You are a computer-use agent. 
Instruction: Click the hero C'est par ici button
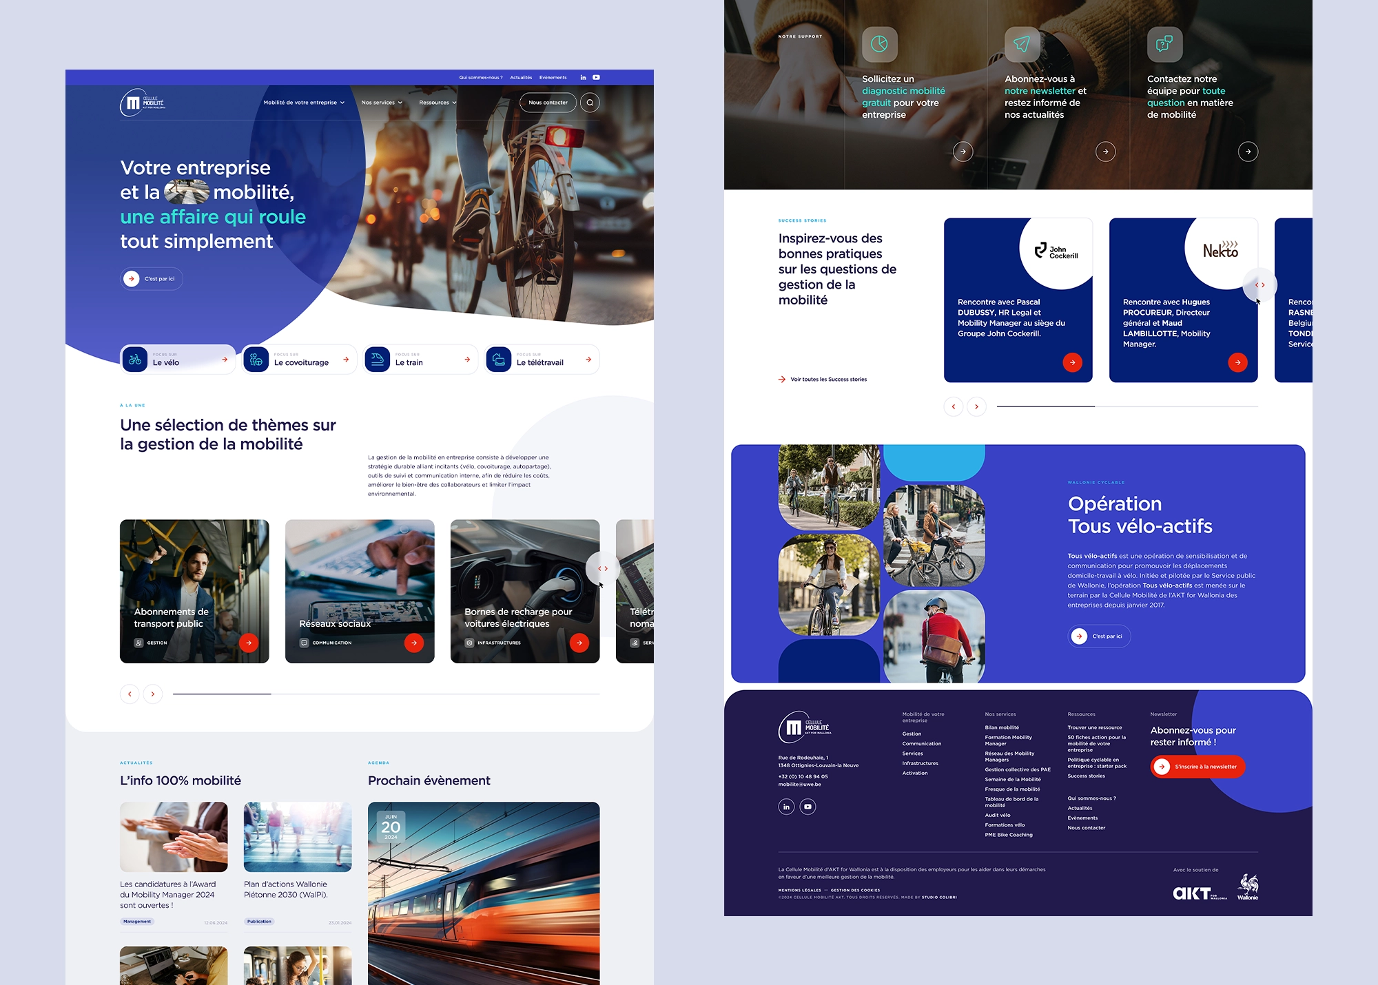152,278
